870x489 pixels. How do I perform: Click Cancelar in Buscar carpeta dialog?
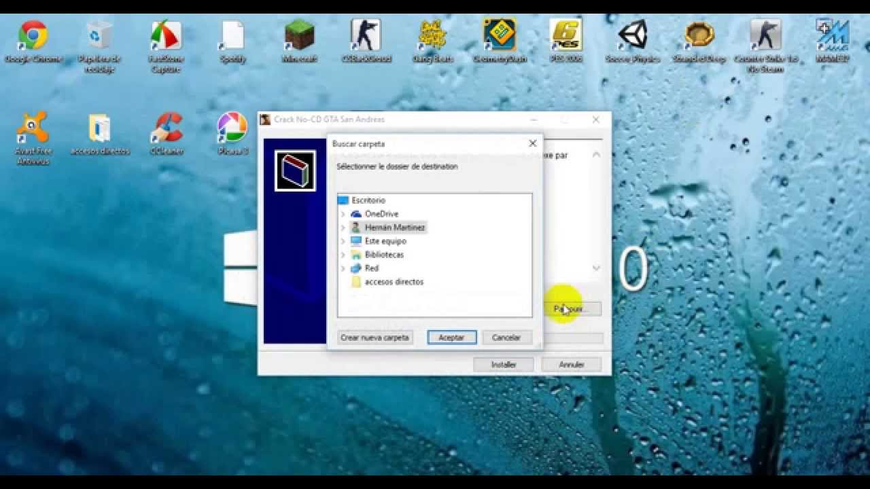click(506, 338)
